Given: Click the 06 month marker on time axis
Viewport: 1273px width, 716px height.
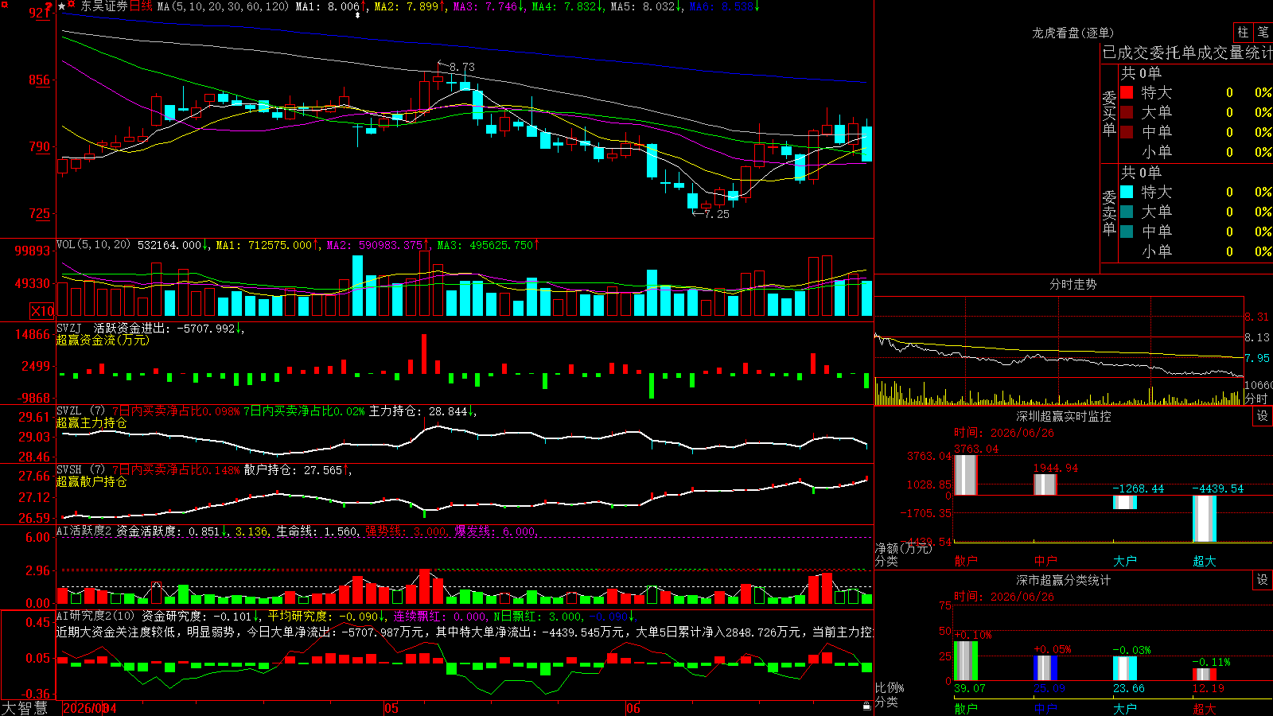Looking at the screenshot, I should (633, 708).
